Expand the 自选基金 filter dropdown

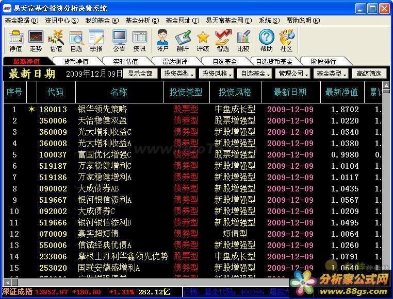point(255,74)
